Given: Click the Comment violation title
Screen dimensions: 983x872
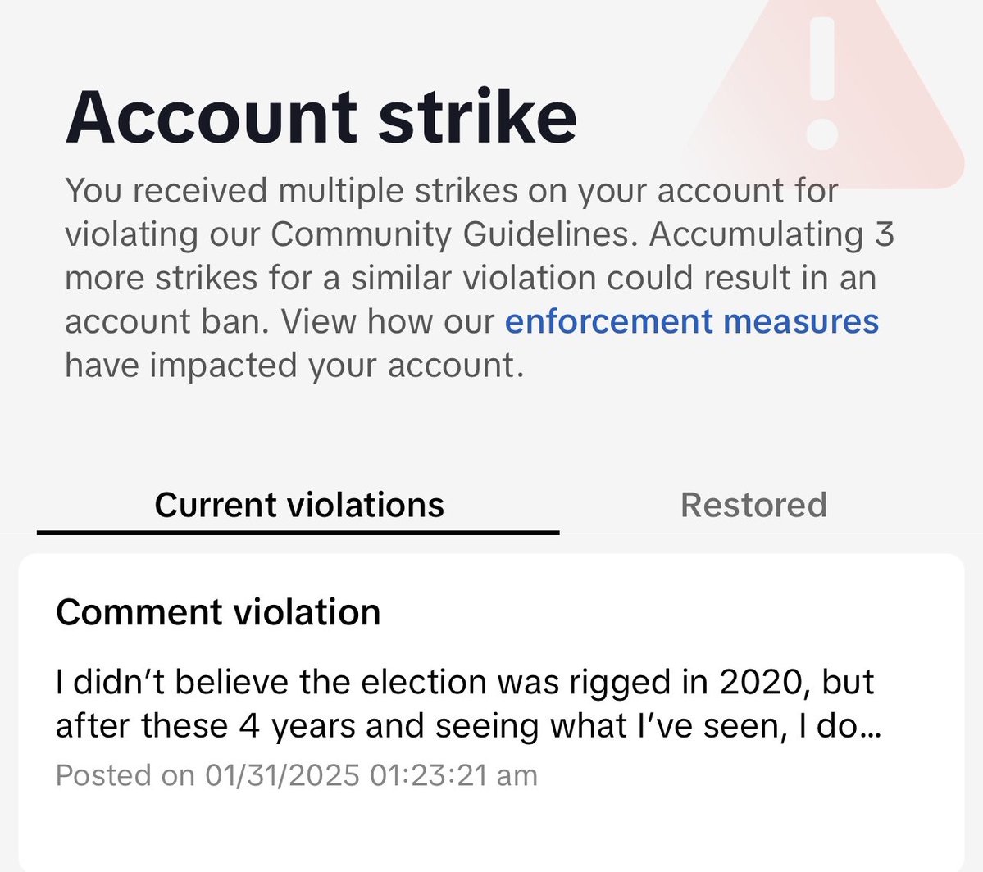Looking at the screenshot, I should click(x=218, y=612).
